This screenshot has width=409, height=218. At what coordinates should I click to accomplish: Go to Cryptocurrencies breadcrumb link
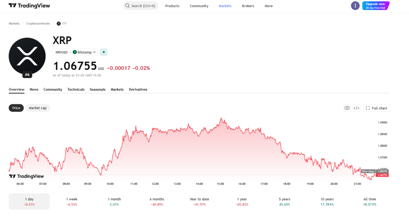click(38, 24)
